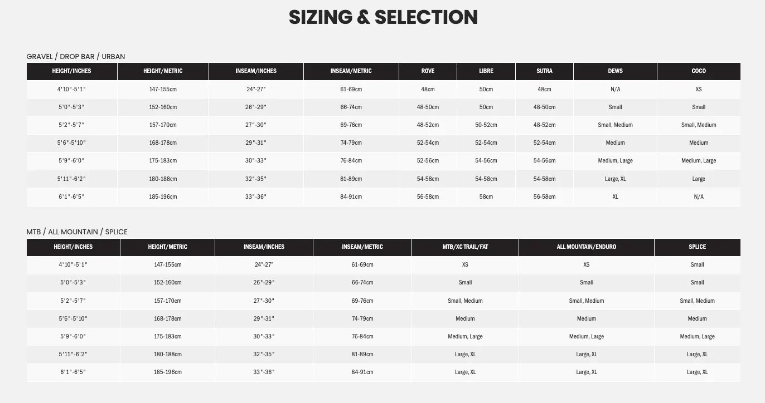Screen dimensions: 765x403
Task: Select XS in the ALL MOUNTAIN/ENDURO column
Action: 586,264
